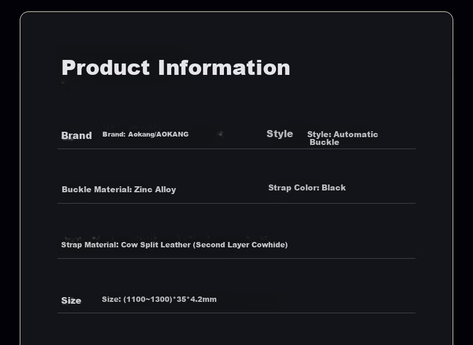Image resolution: width=473 pixels, height=345 pixels.
Task: Click the Product Information heading
Action: point(176,68)
